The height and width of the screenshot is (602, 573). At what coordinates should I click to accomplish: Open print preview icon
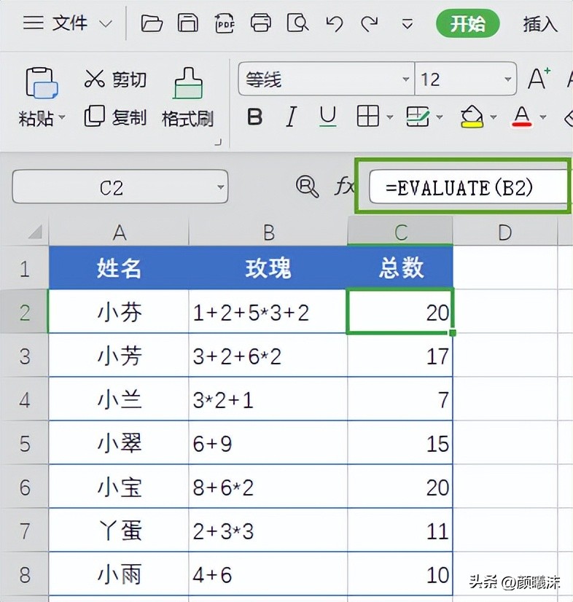[x=297, y=23]
